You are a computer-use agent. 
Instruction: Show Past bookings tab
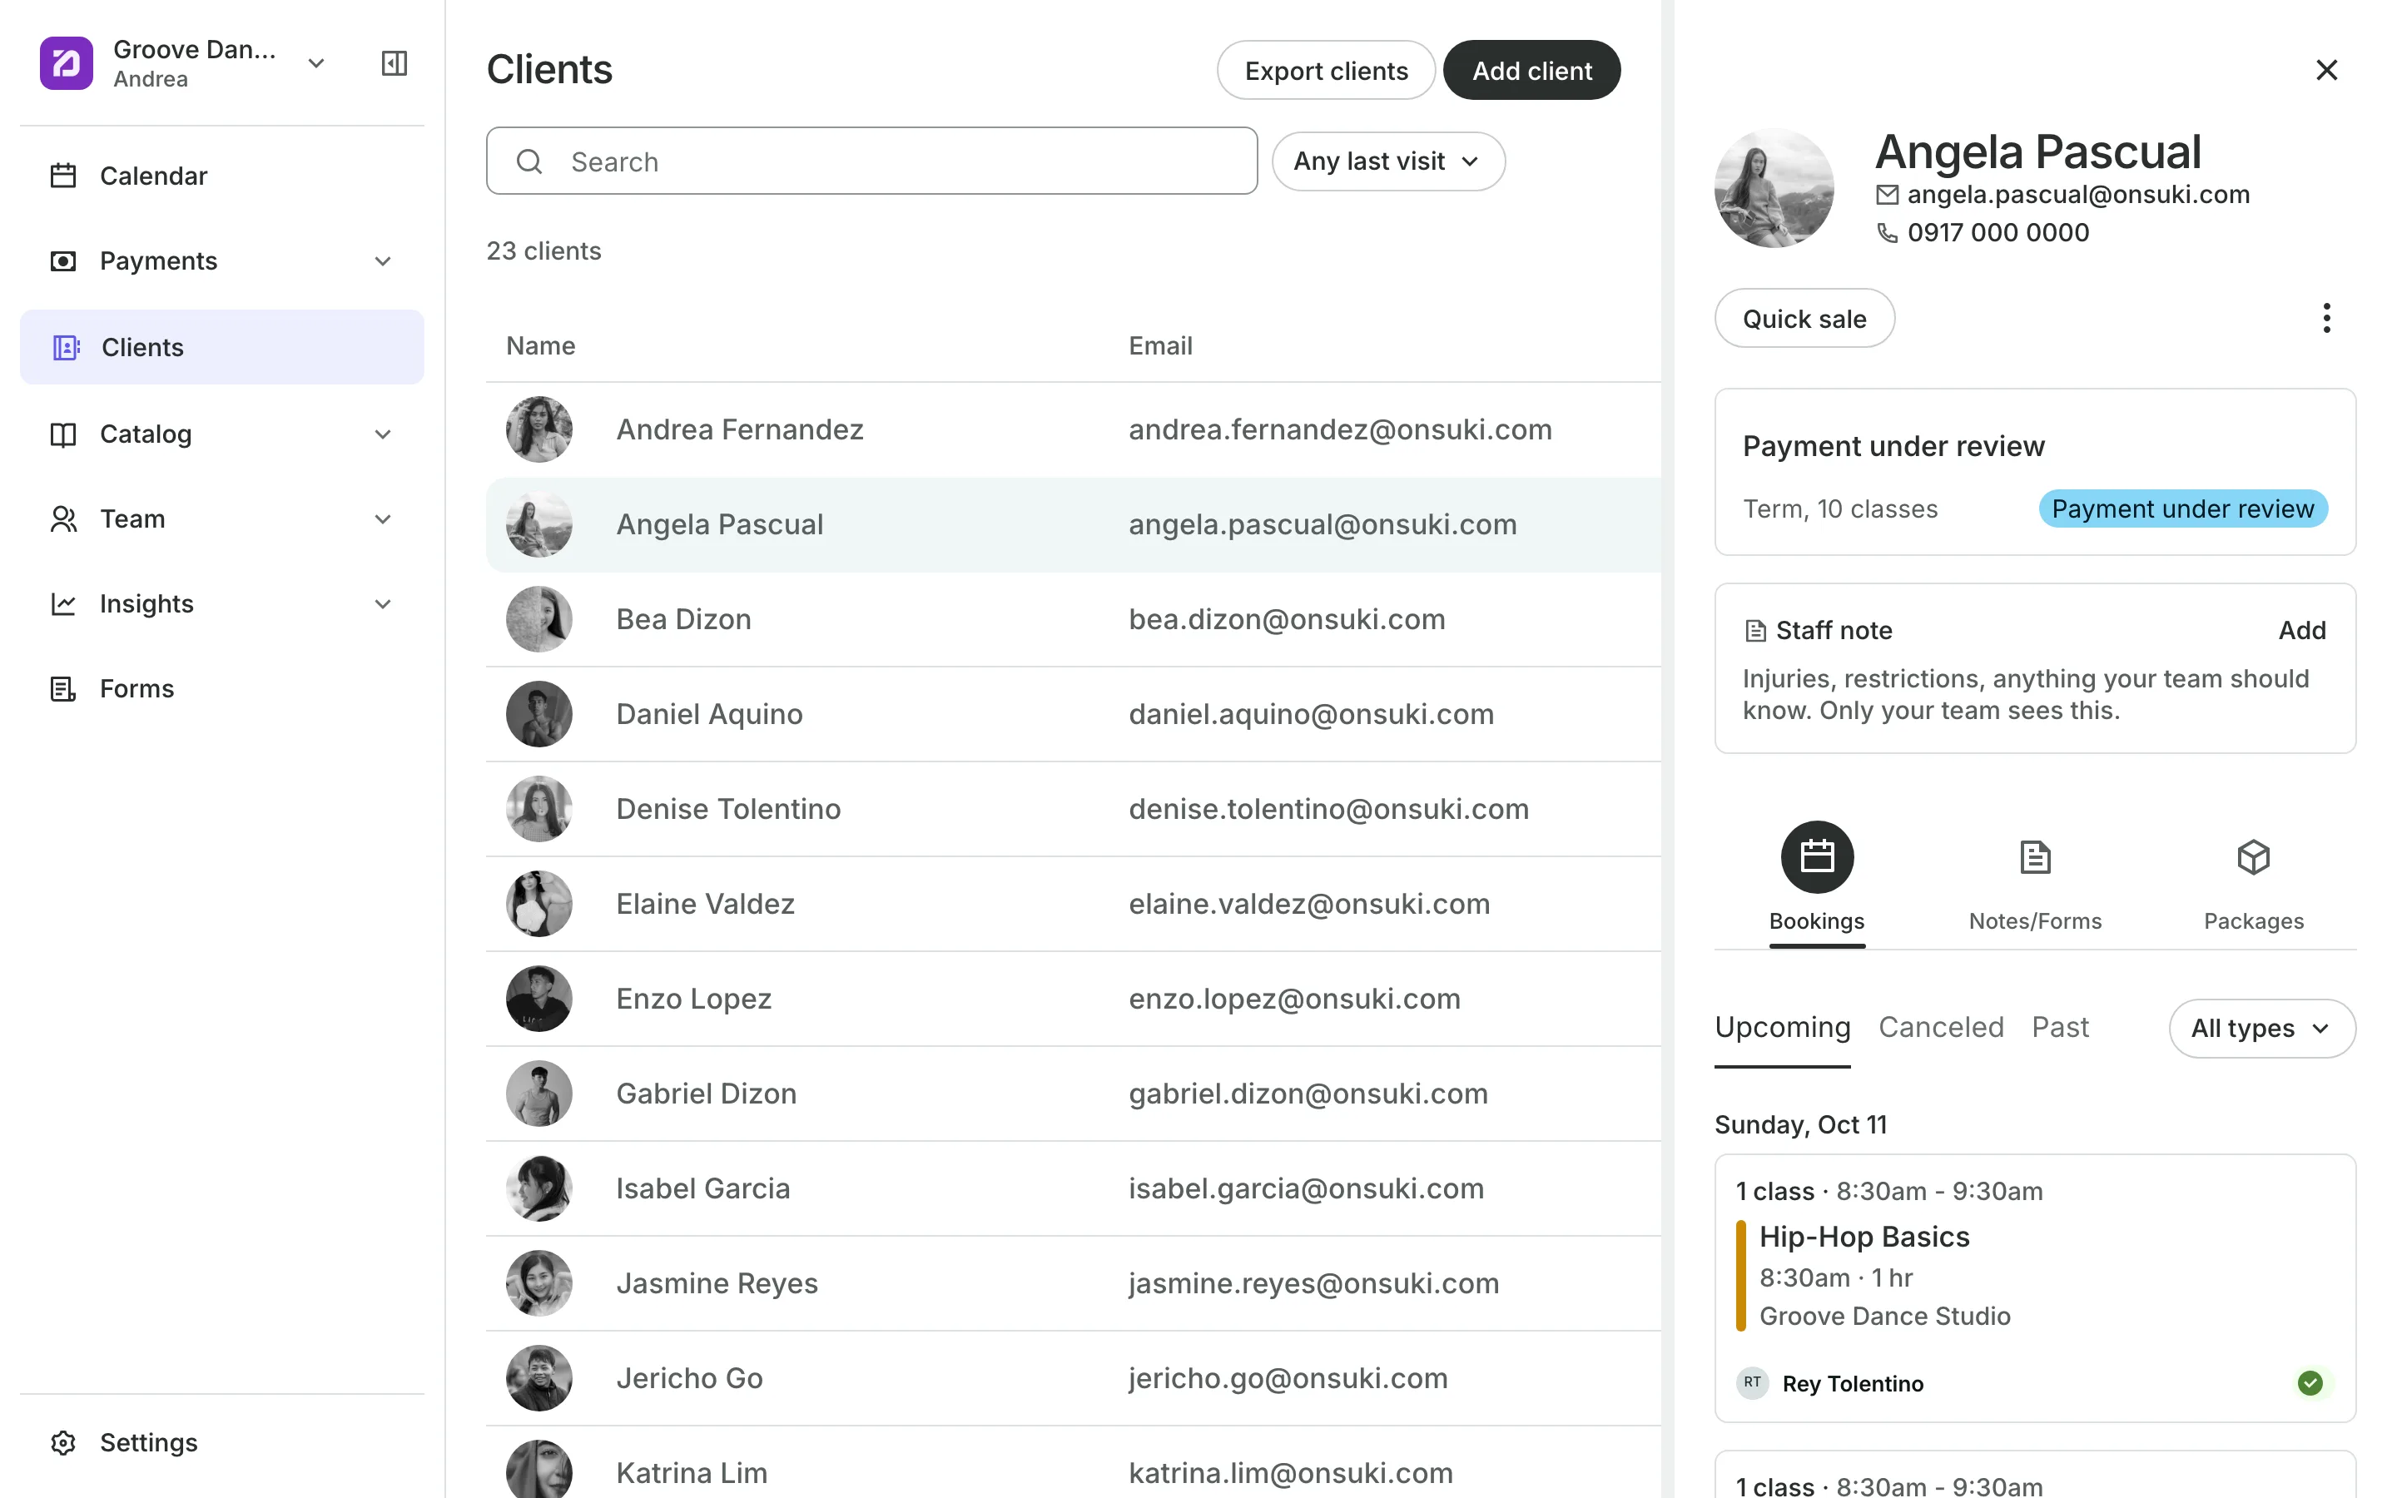pos(2060,1028)
